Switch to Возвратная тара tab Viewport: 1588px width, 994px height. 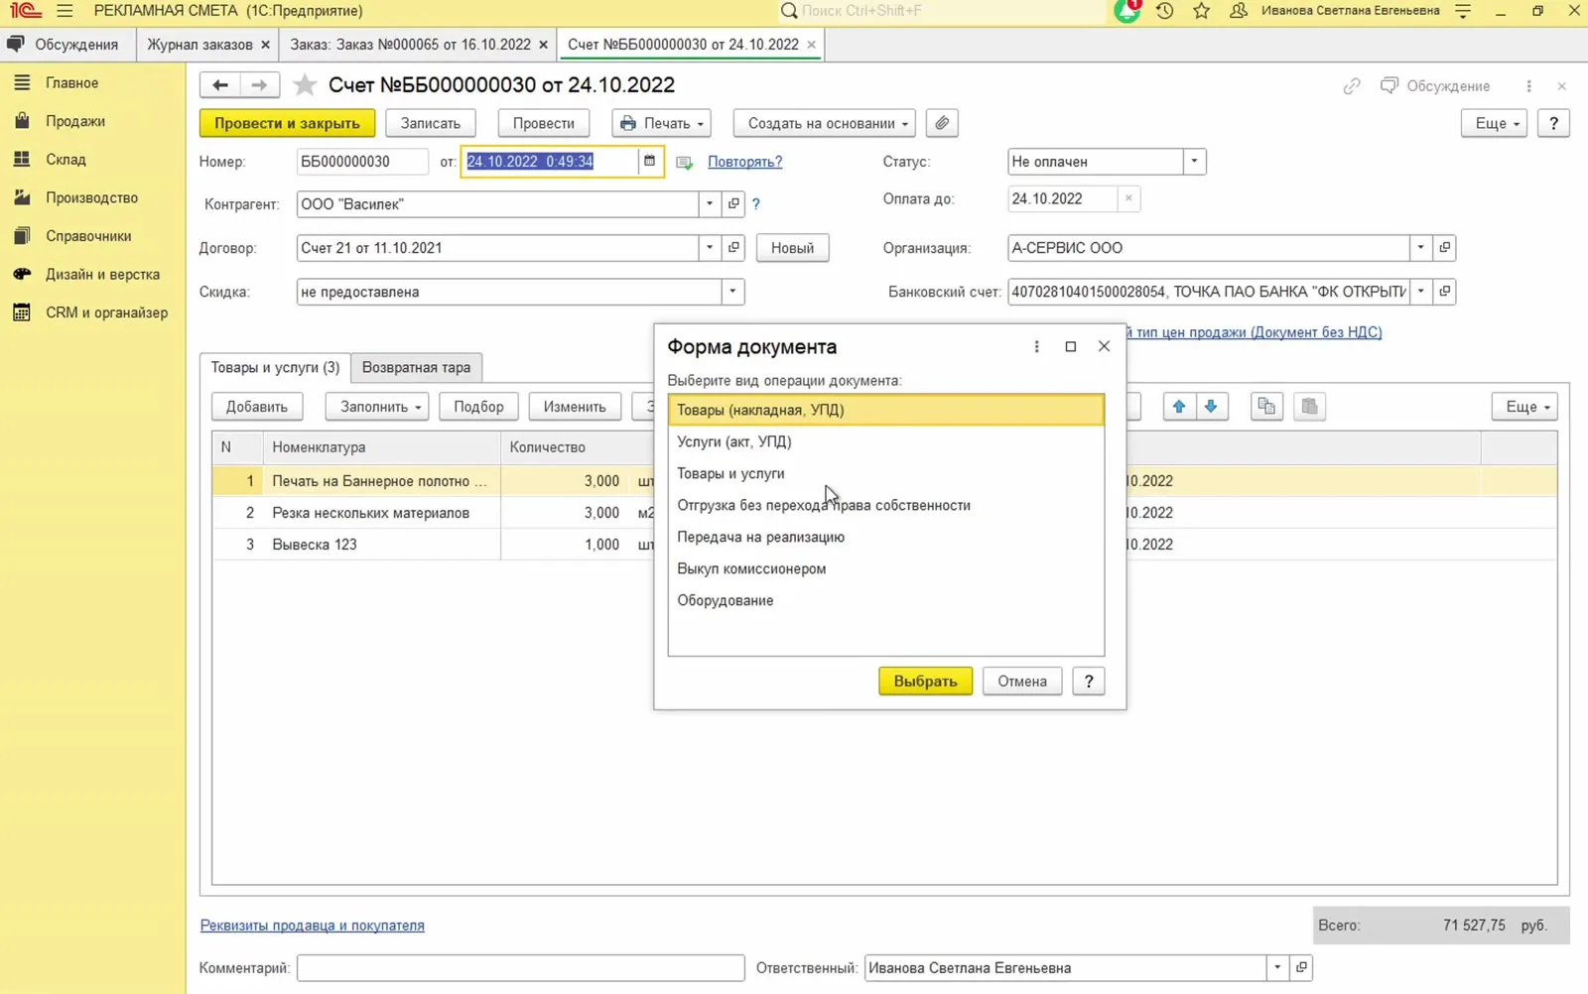(416, 367)
